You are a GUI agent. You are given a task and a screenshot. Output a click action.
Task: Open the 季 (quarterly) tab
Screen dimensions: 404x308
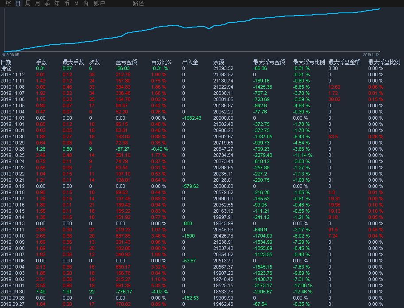tap(47, 4)
